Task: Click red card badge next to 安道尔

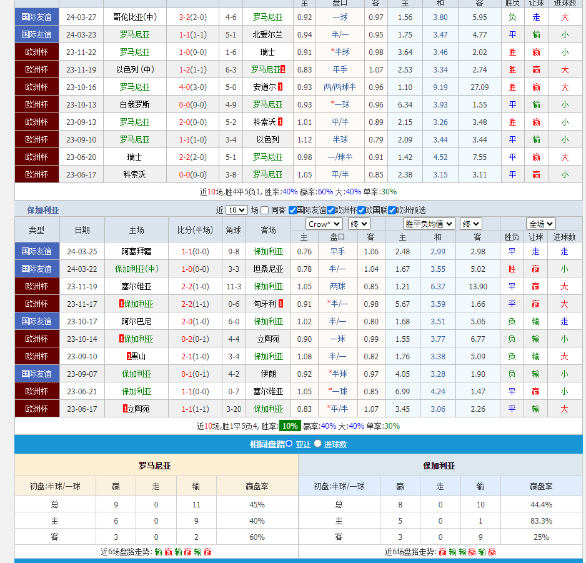Action: tap(280, 87)
